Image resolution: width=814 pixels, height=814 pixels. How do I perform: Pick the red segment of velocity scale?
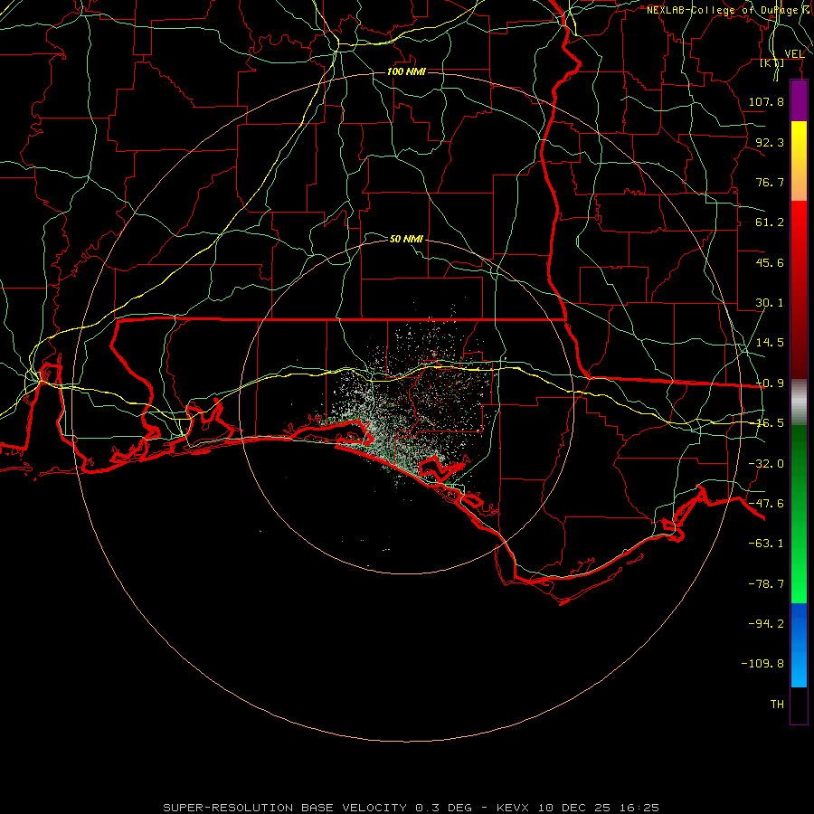click(x=799, y=289)
